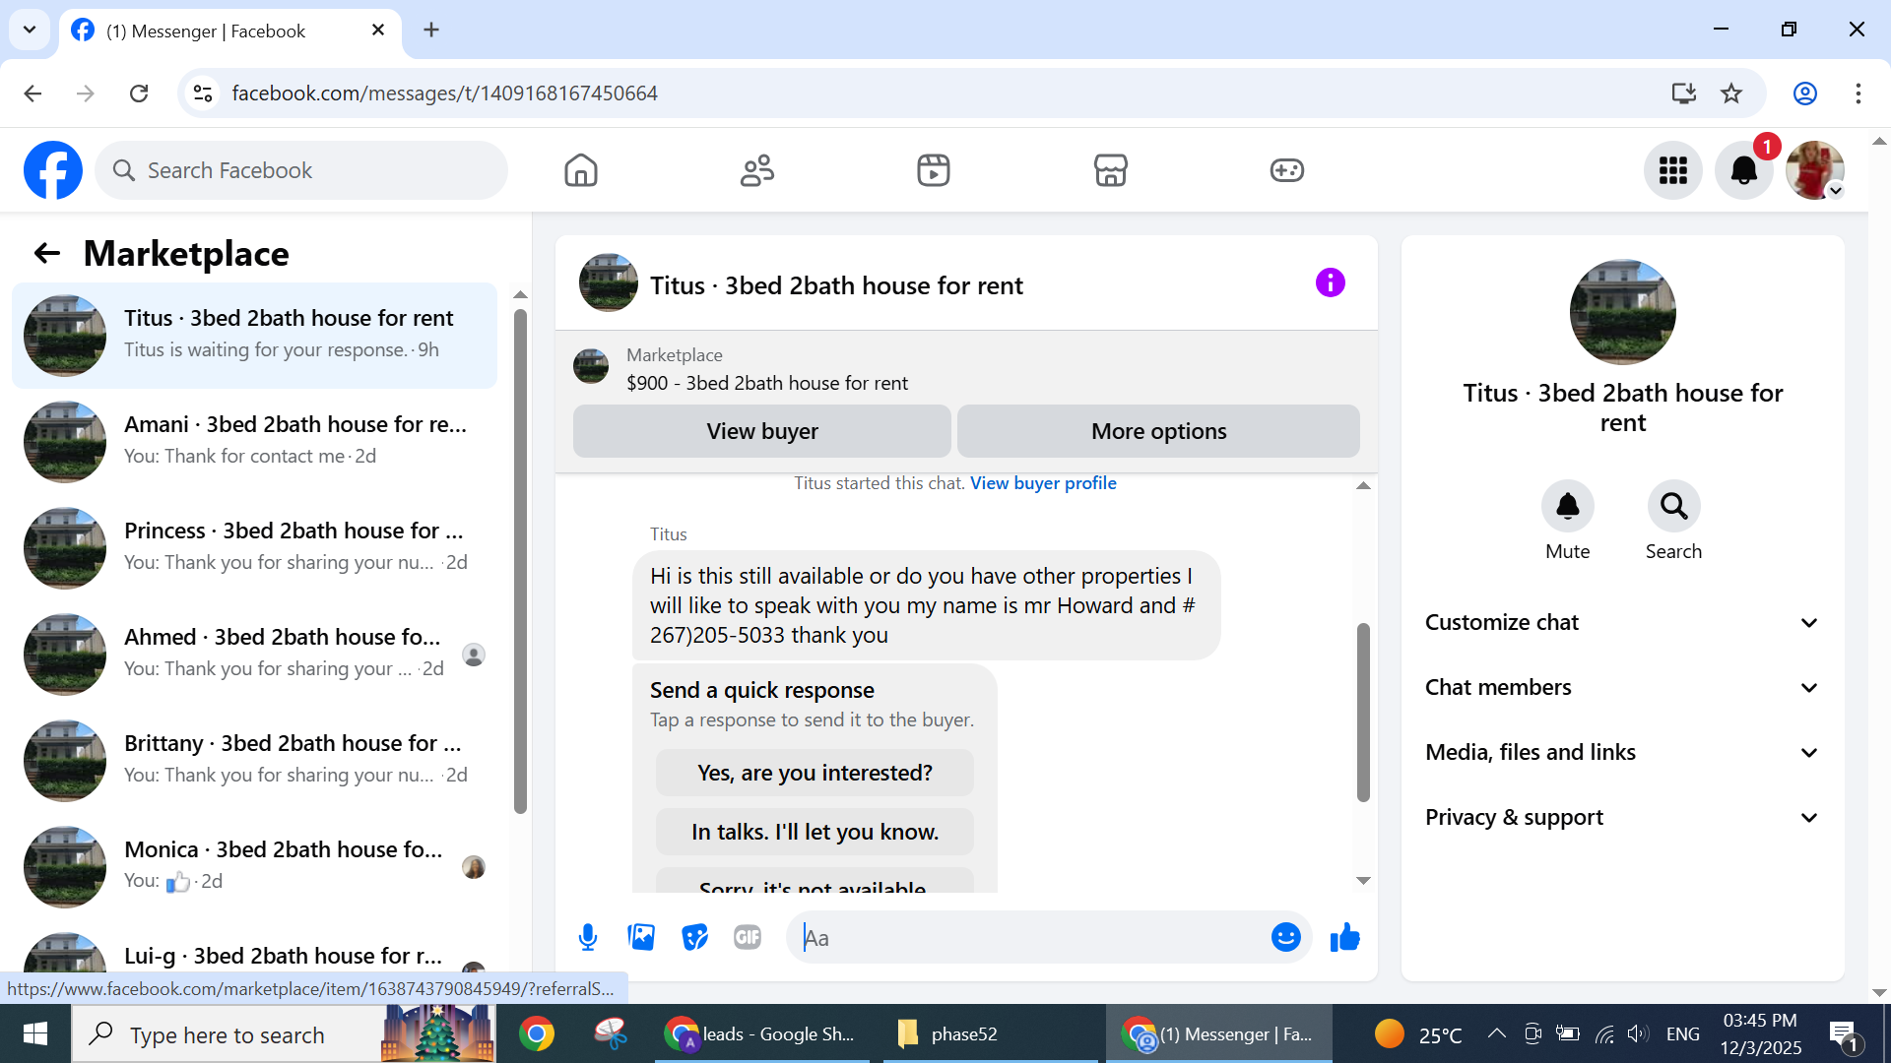Viewport: 1891px width, 1063px height.
Task: Click the conversation list scrollbar
Action: [x=520, y=561]
